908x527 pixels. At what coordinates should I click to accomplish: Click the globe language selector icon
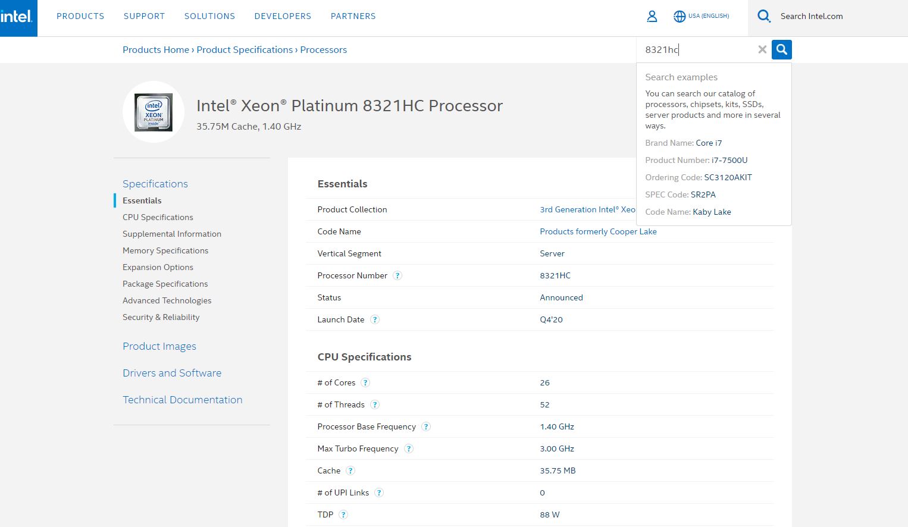(680, 17)
